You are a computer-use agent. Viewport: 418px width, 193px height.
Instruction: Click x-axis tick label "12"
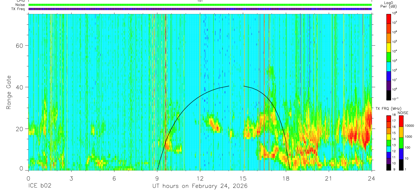[200, 179]
